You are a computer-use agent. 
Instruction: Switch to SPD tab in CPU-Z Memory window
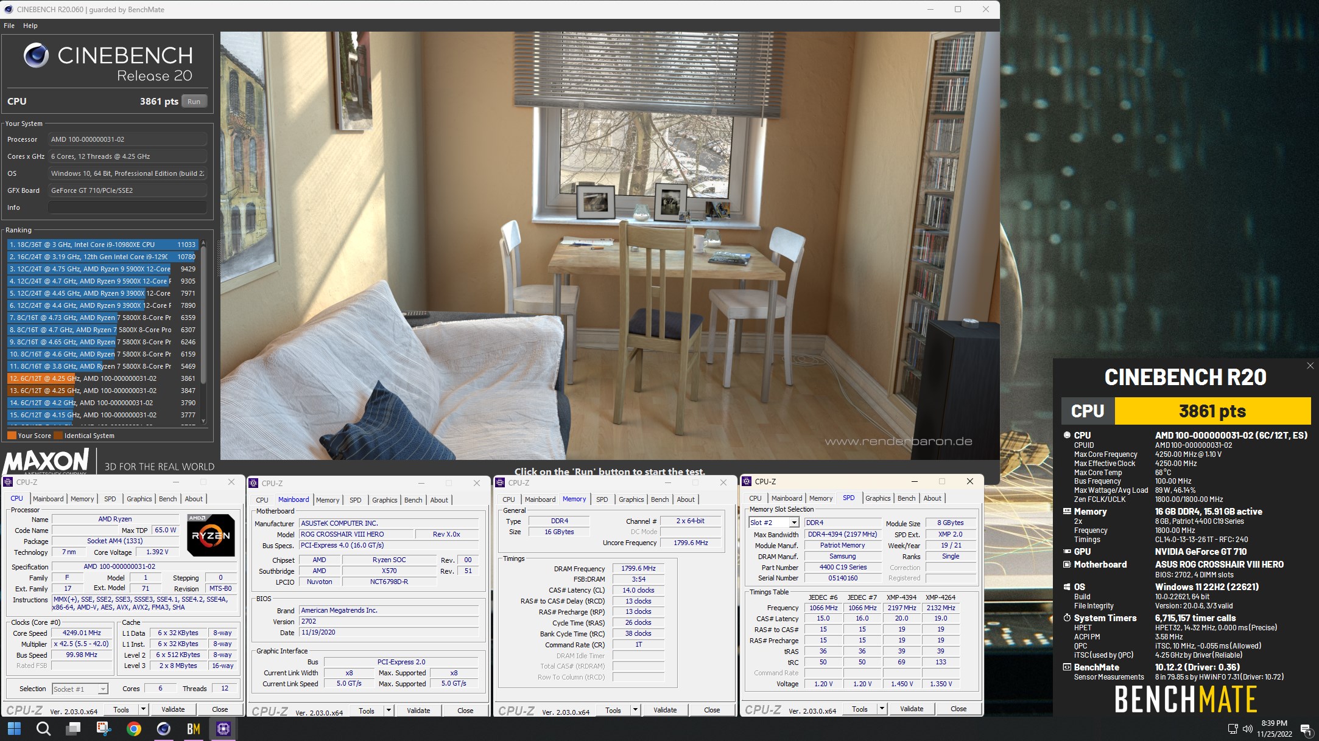point(602,499)
